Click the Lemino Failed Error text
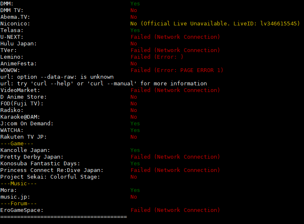304x224 pixels. pyautogui.click(x=157, y=57)
